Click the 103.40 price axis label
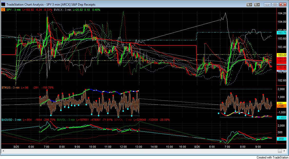Image resolution: width=289 pixels, height=159 pixels. pyautogui.click(x=282, y=47)
